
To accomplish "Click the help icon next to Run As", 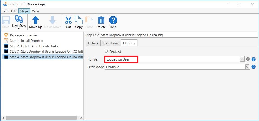I will pyautogui.click(x=254, y=59).
